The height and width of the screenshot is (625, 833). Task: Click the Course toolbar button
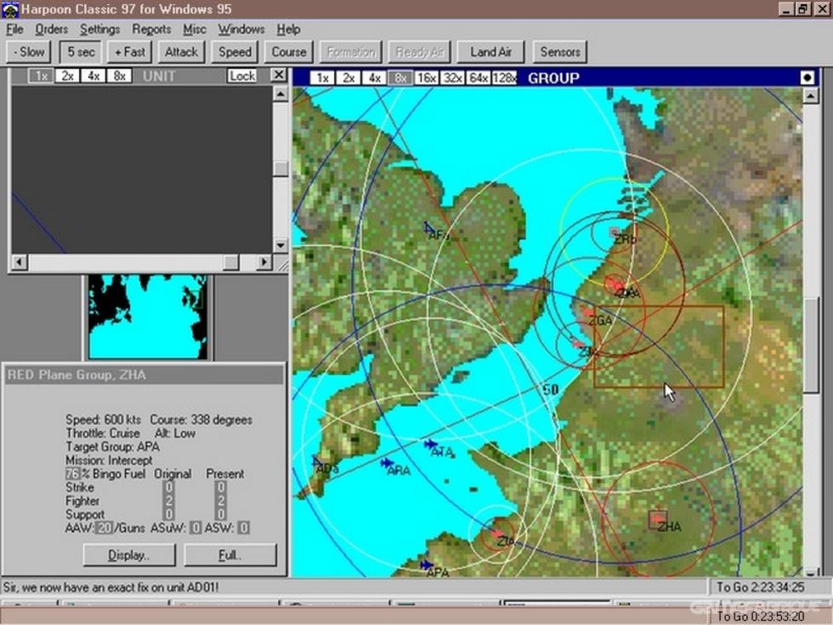tap(289, 52)
